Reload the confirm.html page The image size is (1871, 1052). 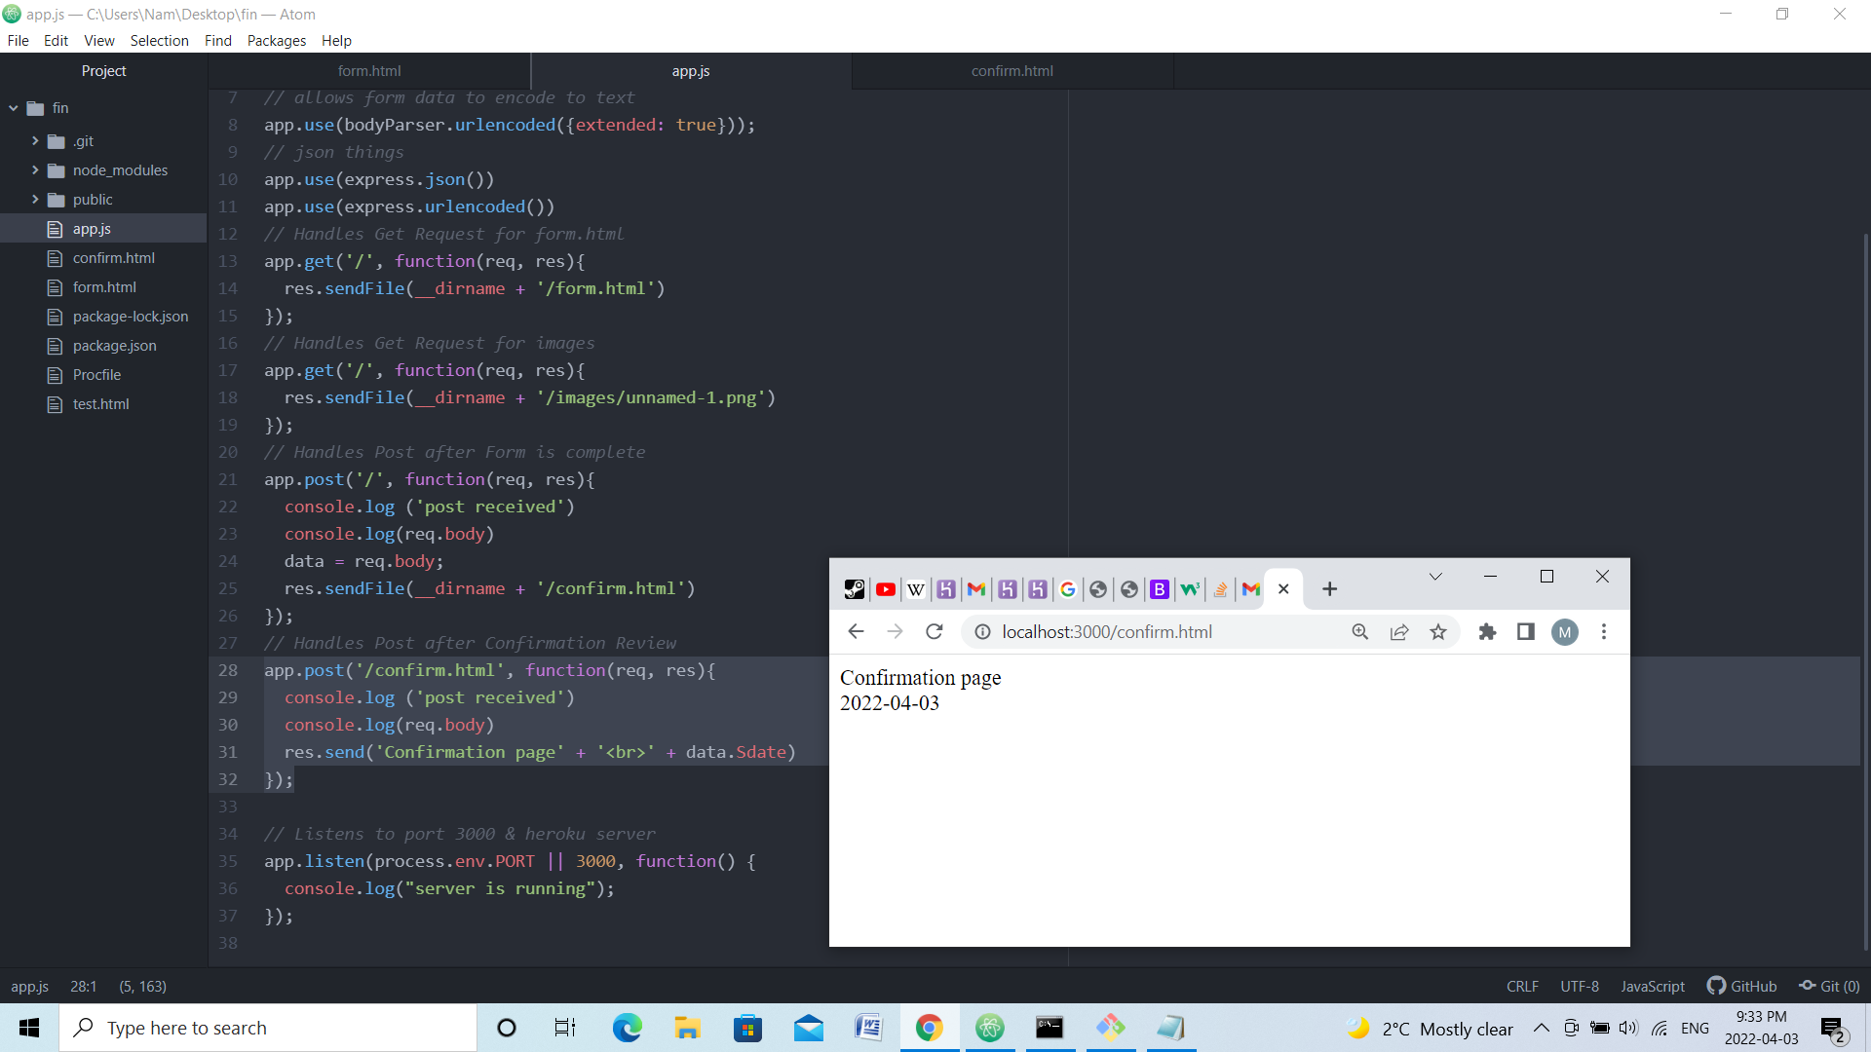click(x=934, y=632)
